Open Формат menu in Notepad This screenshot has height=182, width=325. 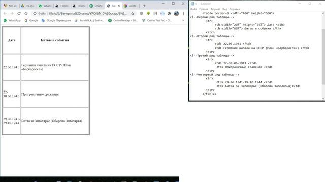tap(215, 9)
